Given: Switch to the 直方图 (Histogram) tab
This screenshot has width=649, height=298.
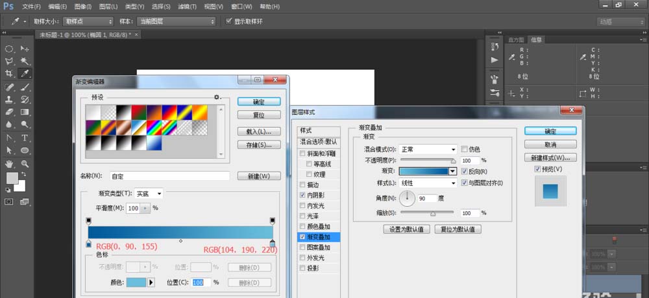Looking at the screenshot, I should coord(517,40).
